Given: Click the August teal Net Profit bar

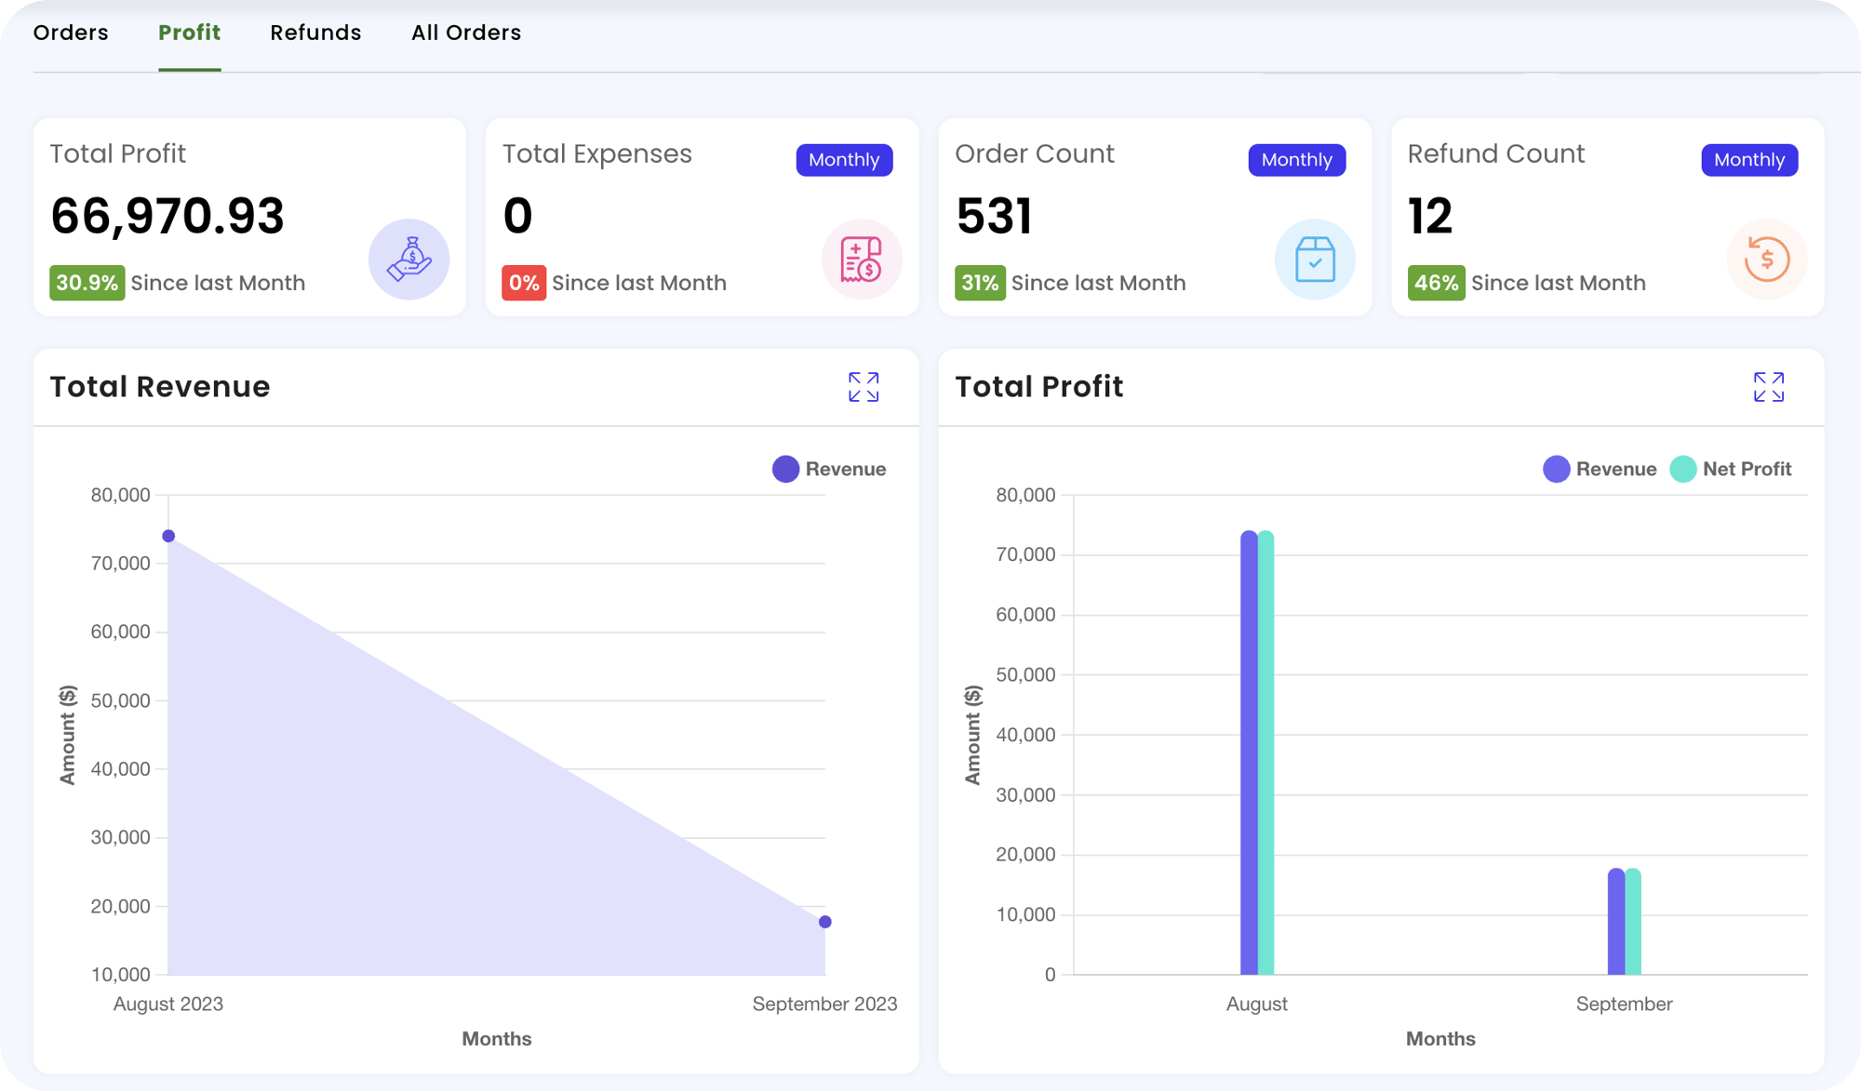Looking at the screenshot, I should [x=1265, y=753].
